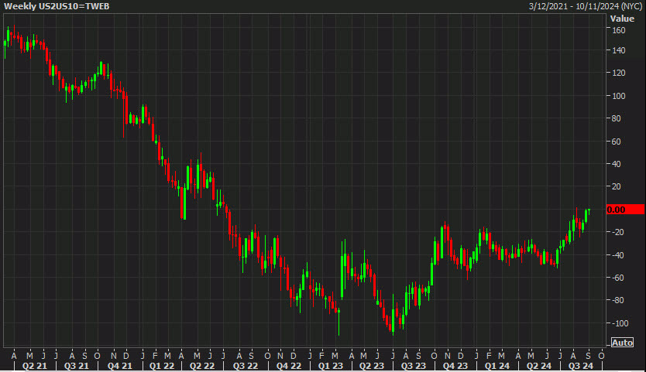Click the 140 label on the value axis
Image resolution: width=646 pixels, height=372 pixels.
point(619,50)
